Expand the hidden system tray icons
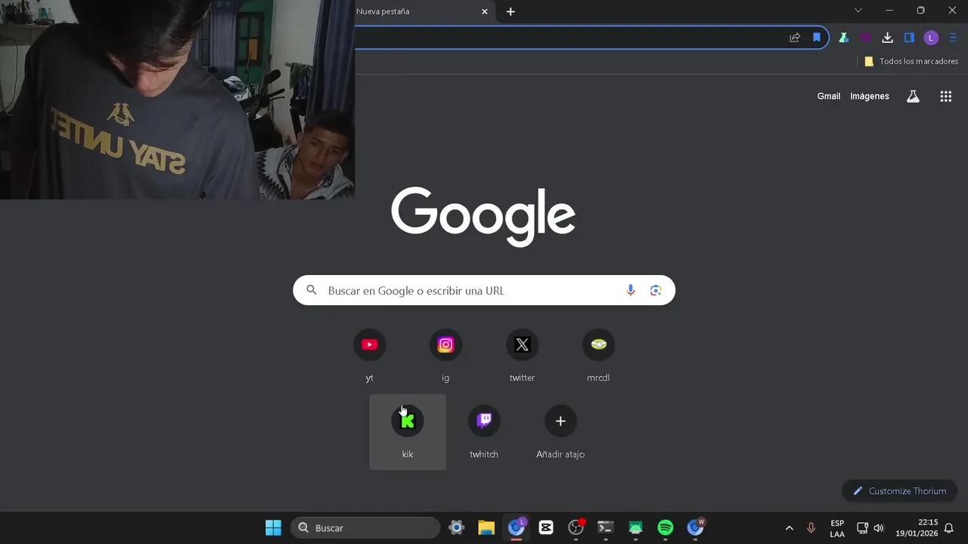968x544 pixels. (789, 528)
